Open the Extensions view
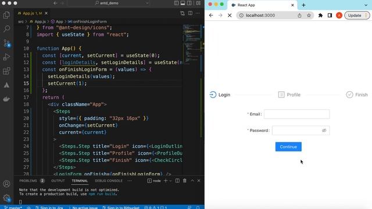 point(6,71)
